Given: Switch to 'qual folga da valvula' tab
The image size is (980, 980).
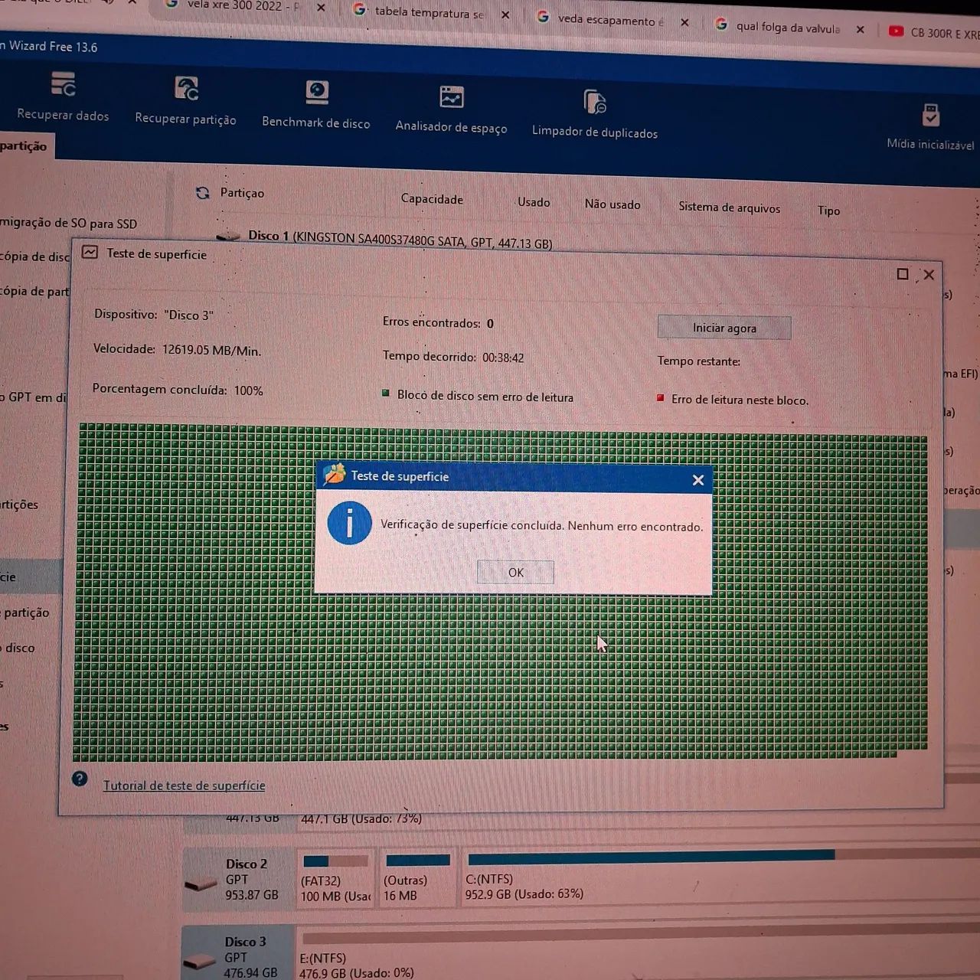Looking at the screenshot, I should point(787,28).
